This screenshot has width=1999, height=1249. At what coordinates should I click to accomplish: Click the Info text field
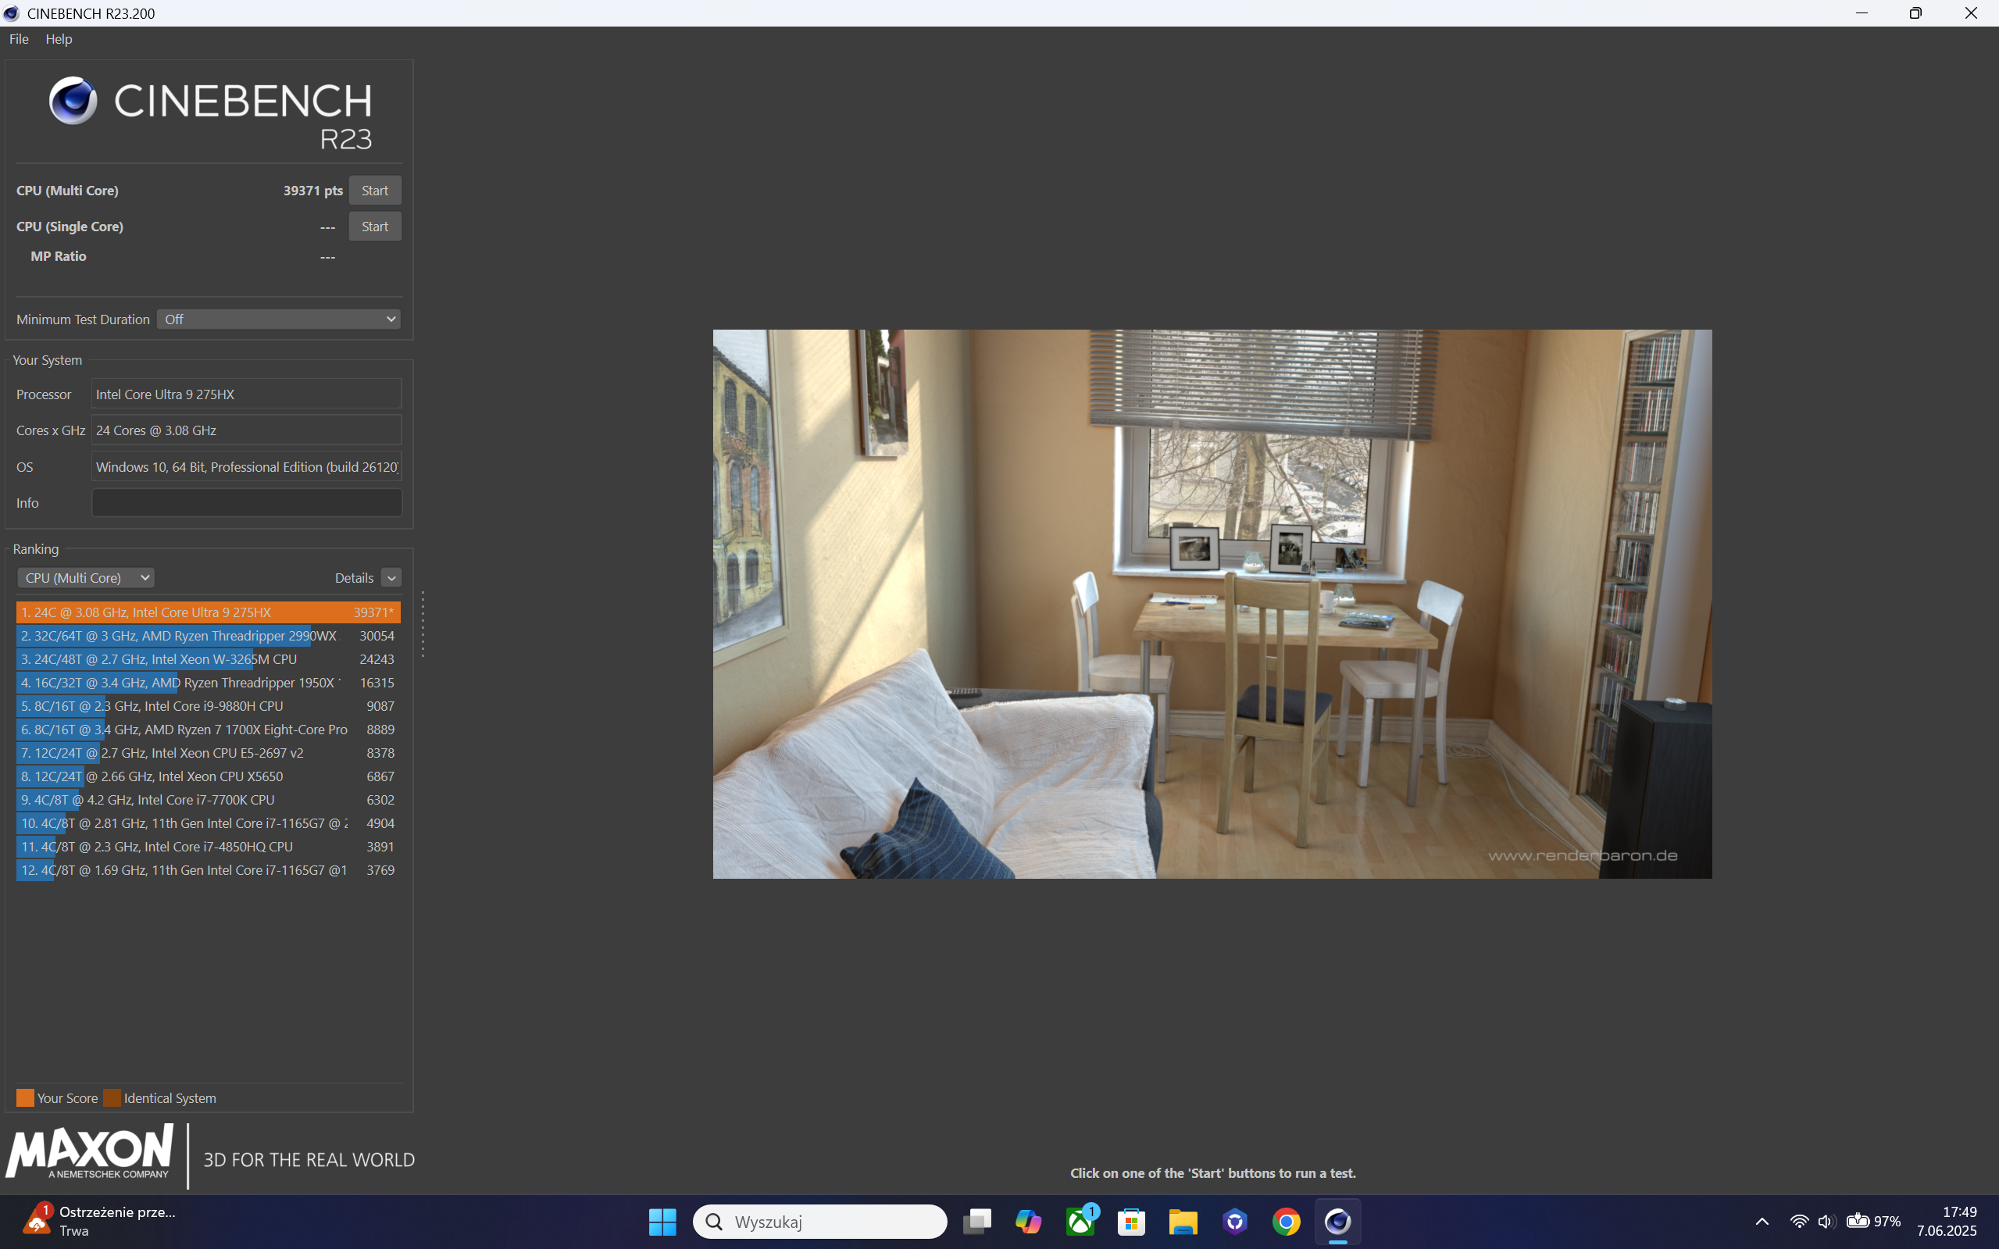[246, 502]
